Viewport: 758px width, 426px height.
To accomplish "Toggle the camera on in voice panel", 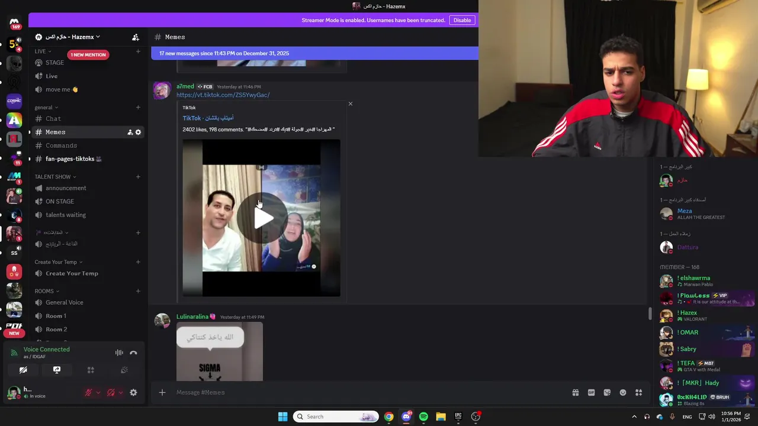I will 23,370.
